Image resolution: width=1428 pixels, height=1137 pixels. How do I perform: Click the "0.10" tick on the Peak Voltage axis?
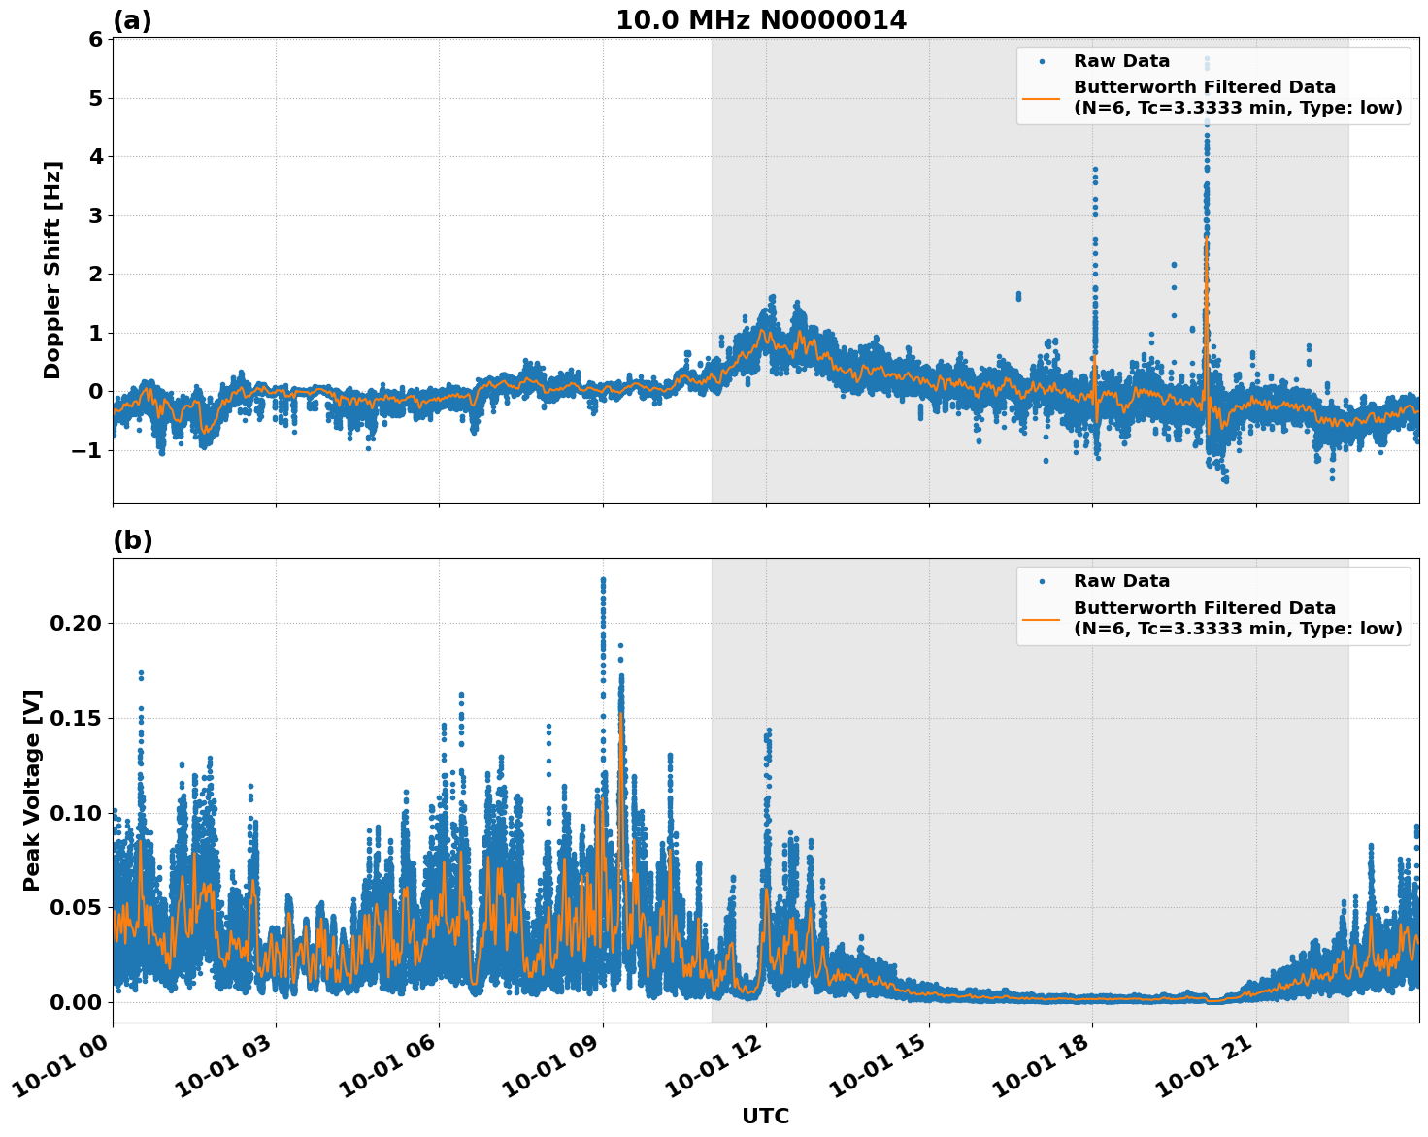[76, 813]
